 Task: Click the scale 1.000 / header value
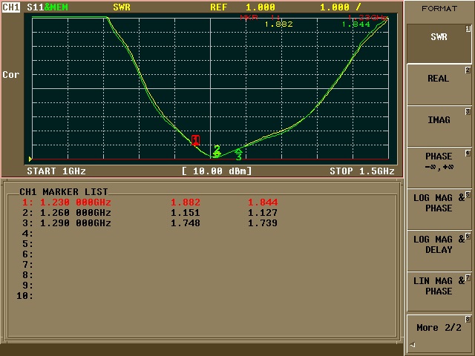point(341,7)
